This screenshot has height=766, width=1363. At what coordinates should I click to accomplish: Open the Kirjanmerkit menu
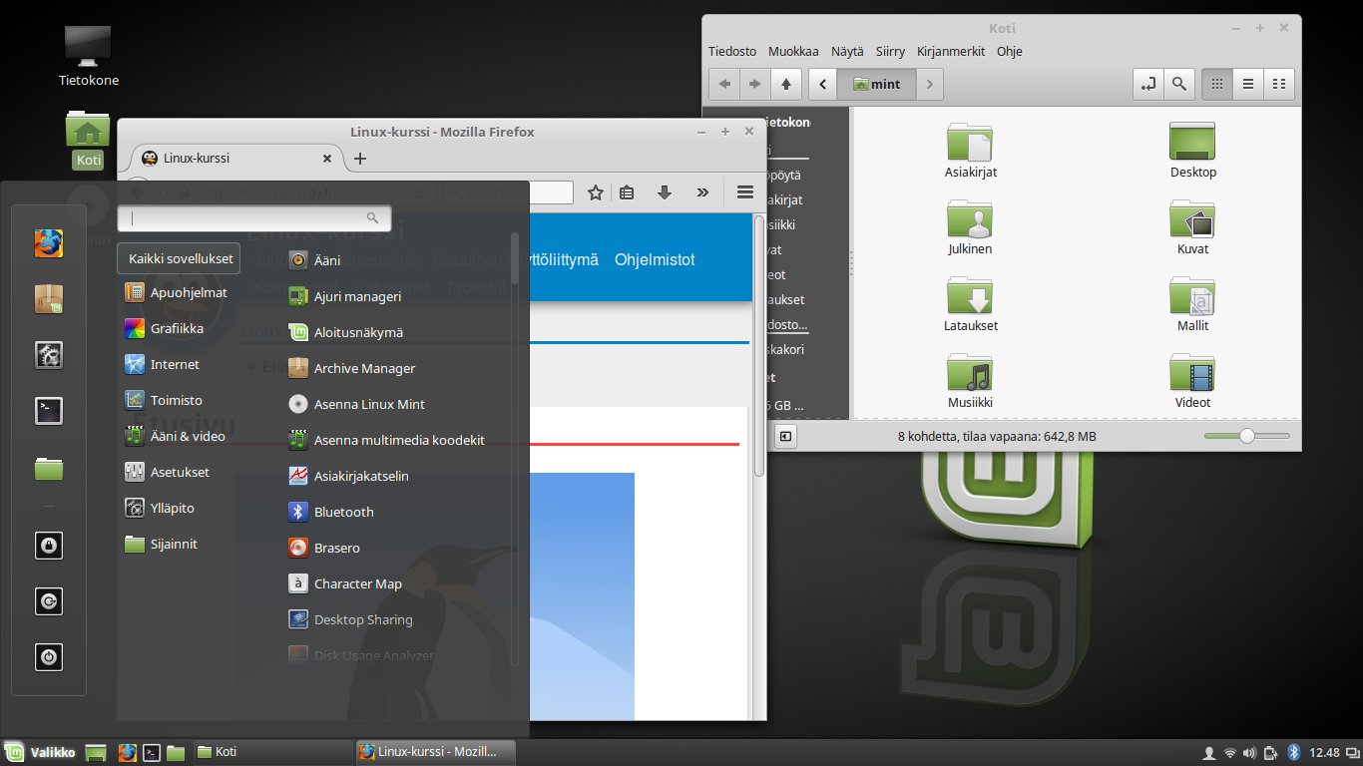pyautogui.click(x=951, y=52)
